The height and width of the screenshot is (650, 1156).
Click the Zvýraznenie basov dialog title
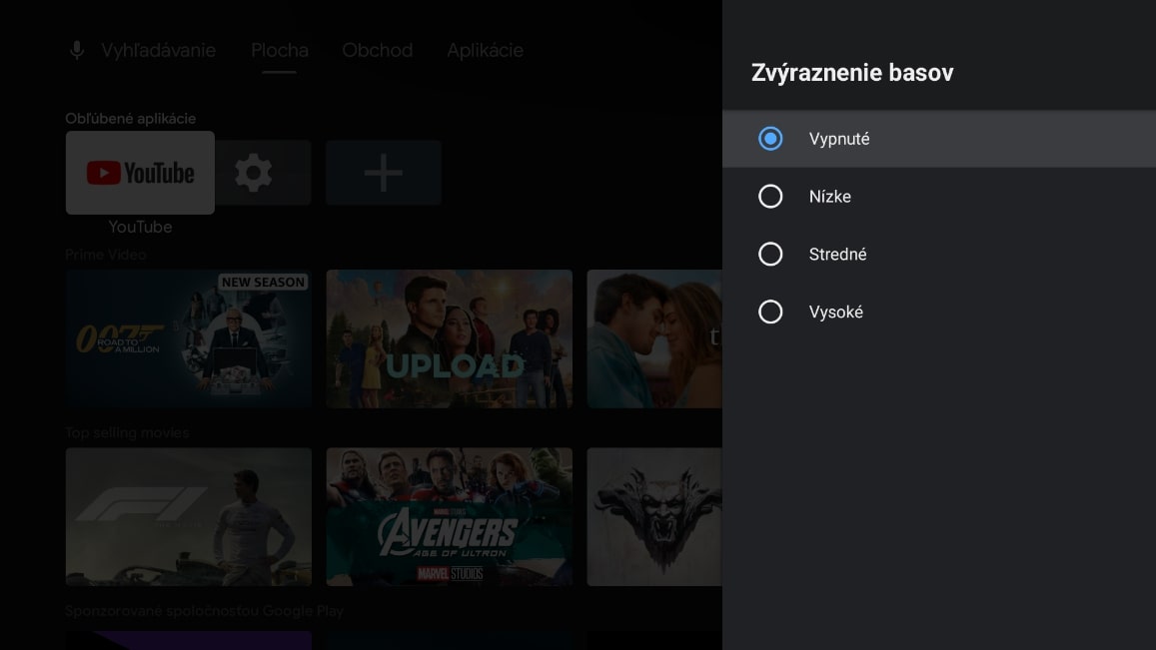852,72
